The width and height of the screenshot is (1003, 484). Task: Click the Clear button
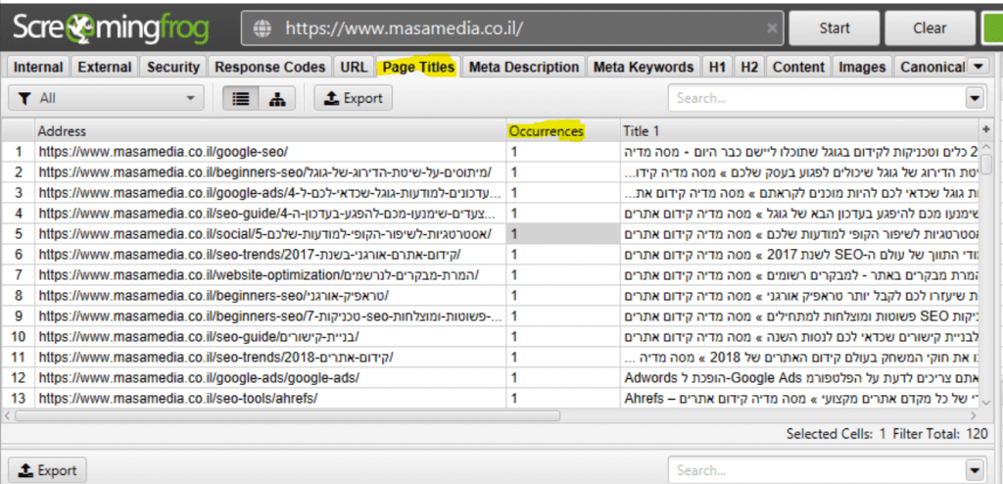click(x=930, y=28)
